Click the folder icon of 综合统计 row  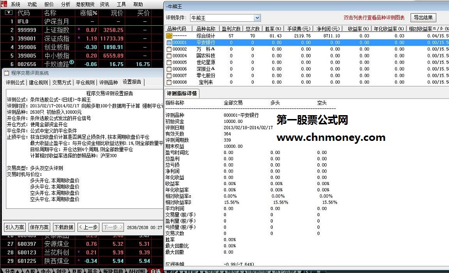(169, 35)
